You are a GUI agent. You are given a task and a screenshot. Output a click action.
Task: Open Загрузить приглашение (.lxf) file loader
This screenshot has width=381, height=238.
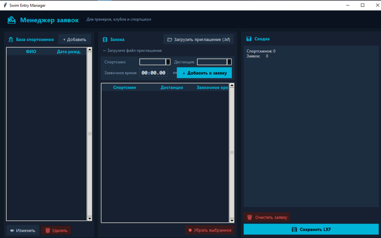click(x=199, y=39)
